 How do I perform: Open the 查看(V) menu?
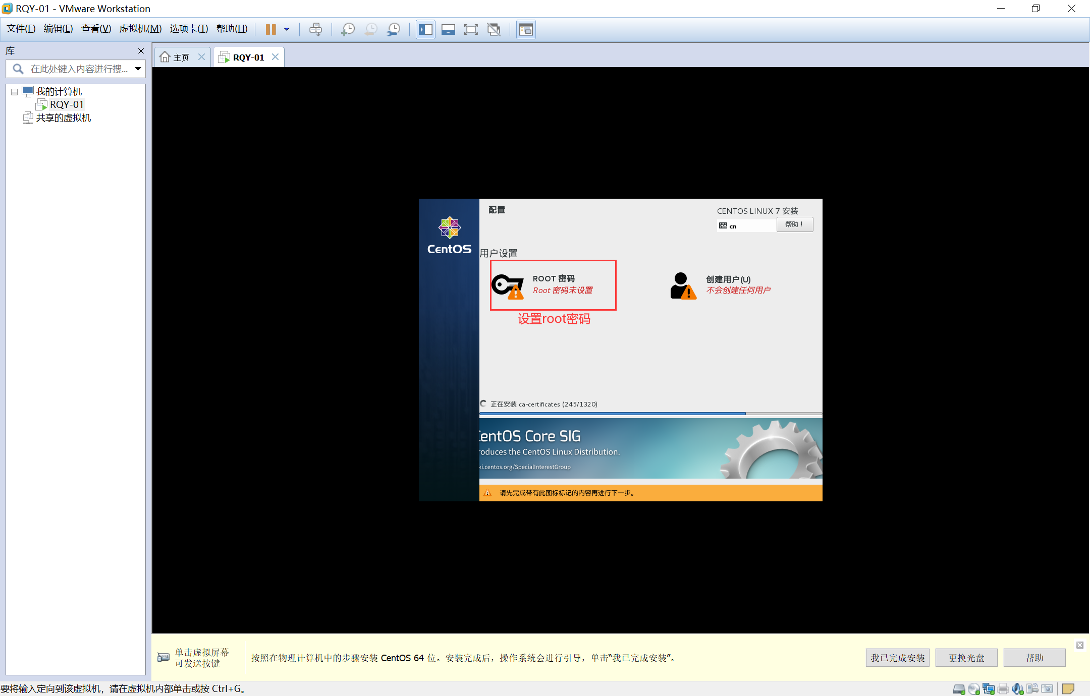96,29
